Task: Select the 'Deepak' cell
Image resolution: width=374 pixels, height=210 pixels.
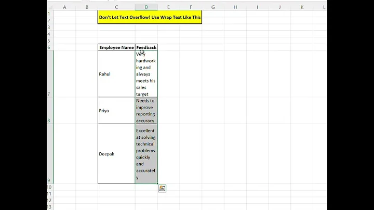Action: click(116, 154)
